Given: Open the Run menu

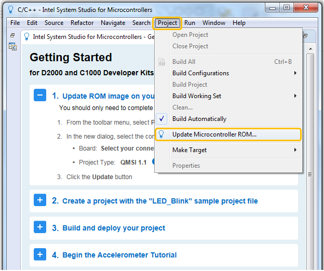Looking at the screenshot, I should (x=190, y=23).
